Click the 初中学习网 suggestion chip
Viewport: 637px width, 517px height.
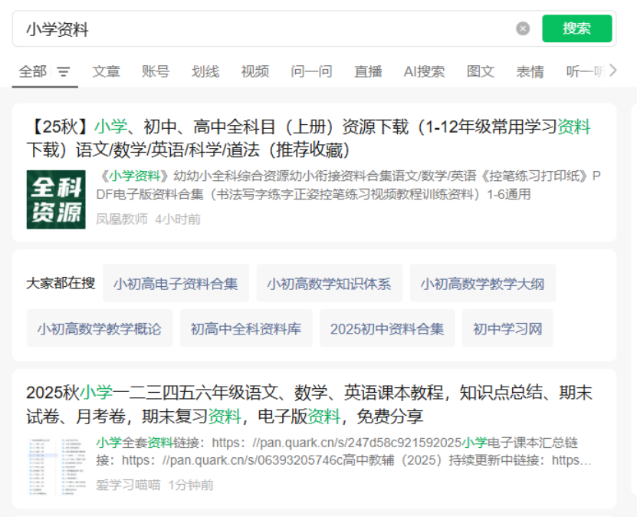pos(507,329)
